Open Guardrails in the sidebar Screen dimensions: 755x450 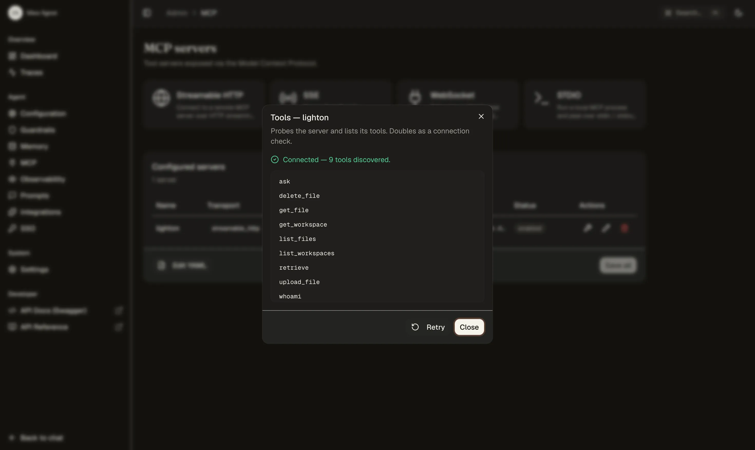click(38, 130)
